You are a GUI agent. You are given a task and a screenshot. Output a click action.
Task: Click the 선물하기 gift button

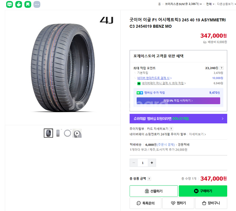click(x=154, y=191)
